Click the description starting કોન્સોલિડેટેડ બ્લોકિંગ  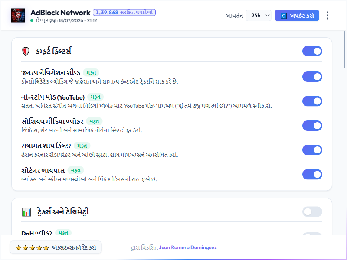pos(100,81)
